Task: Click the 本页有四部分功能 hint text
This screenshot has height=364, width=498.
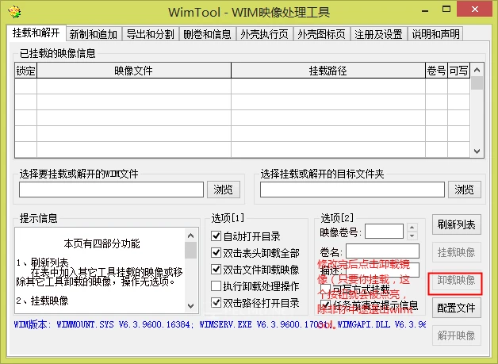Action: coord(102,243)
